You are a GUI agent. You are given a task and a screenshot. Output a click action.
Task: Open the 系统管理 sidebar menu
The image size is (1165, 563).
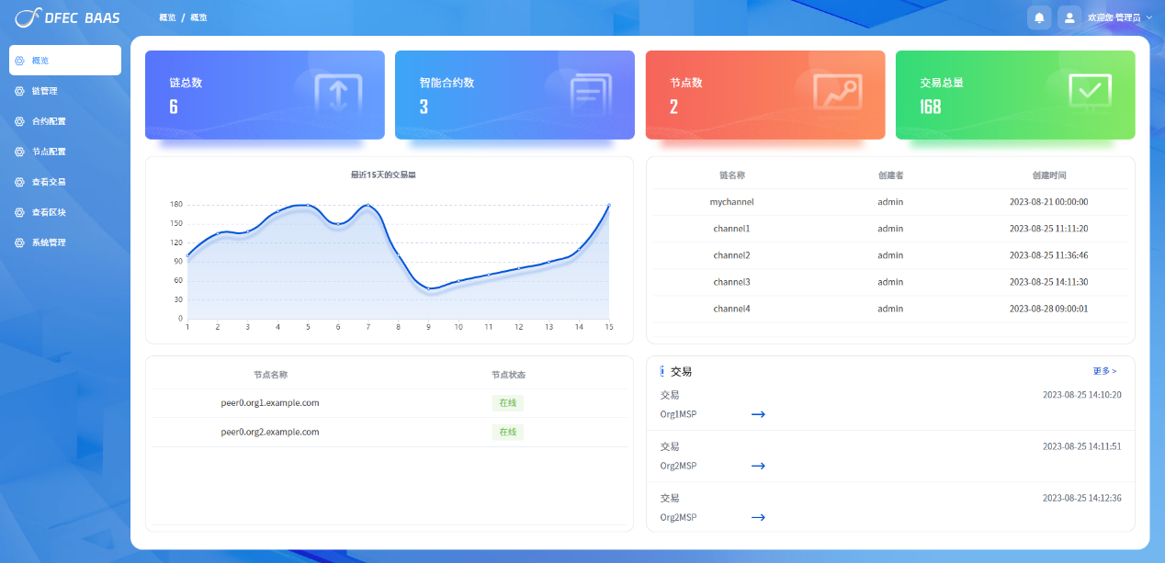coord(65,242)
